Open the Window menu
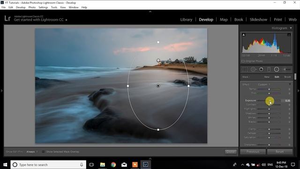The image size is (300, 169). pyautogui.click(x=74, y=8)
